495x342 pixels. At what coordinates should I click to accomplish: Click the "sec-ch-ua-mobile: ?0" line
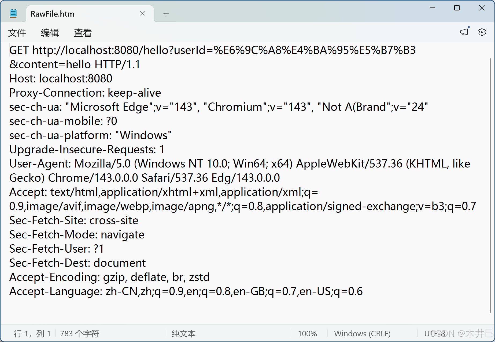pos(63,121)
